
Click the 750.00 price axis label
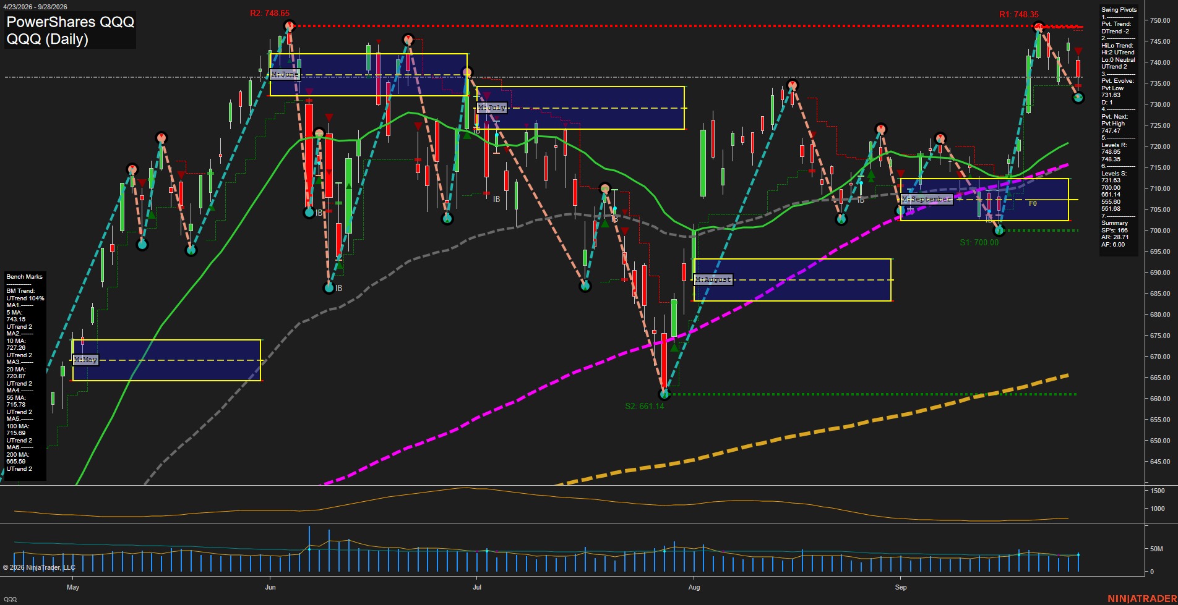pyautogui.click(x=1160, y=20)
